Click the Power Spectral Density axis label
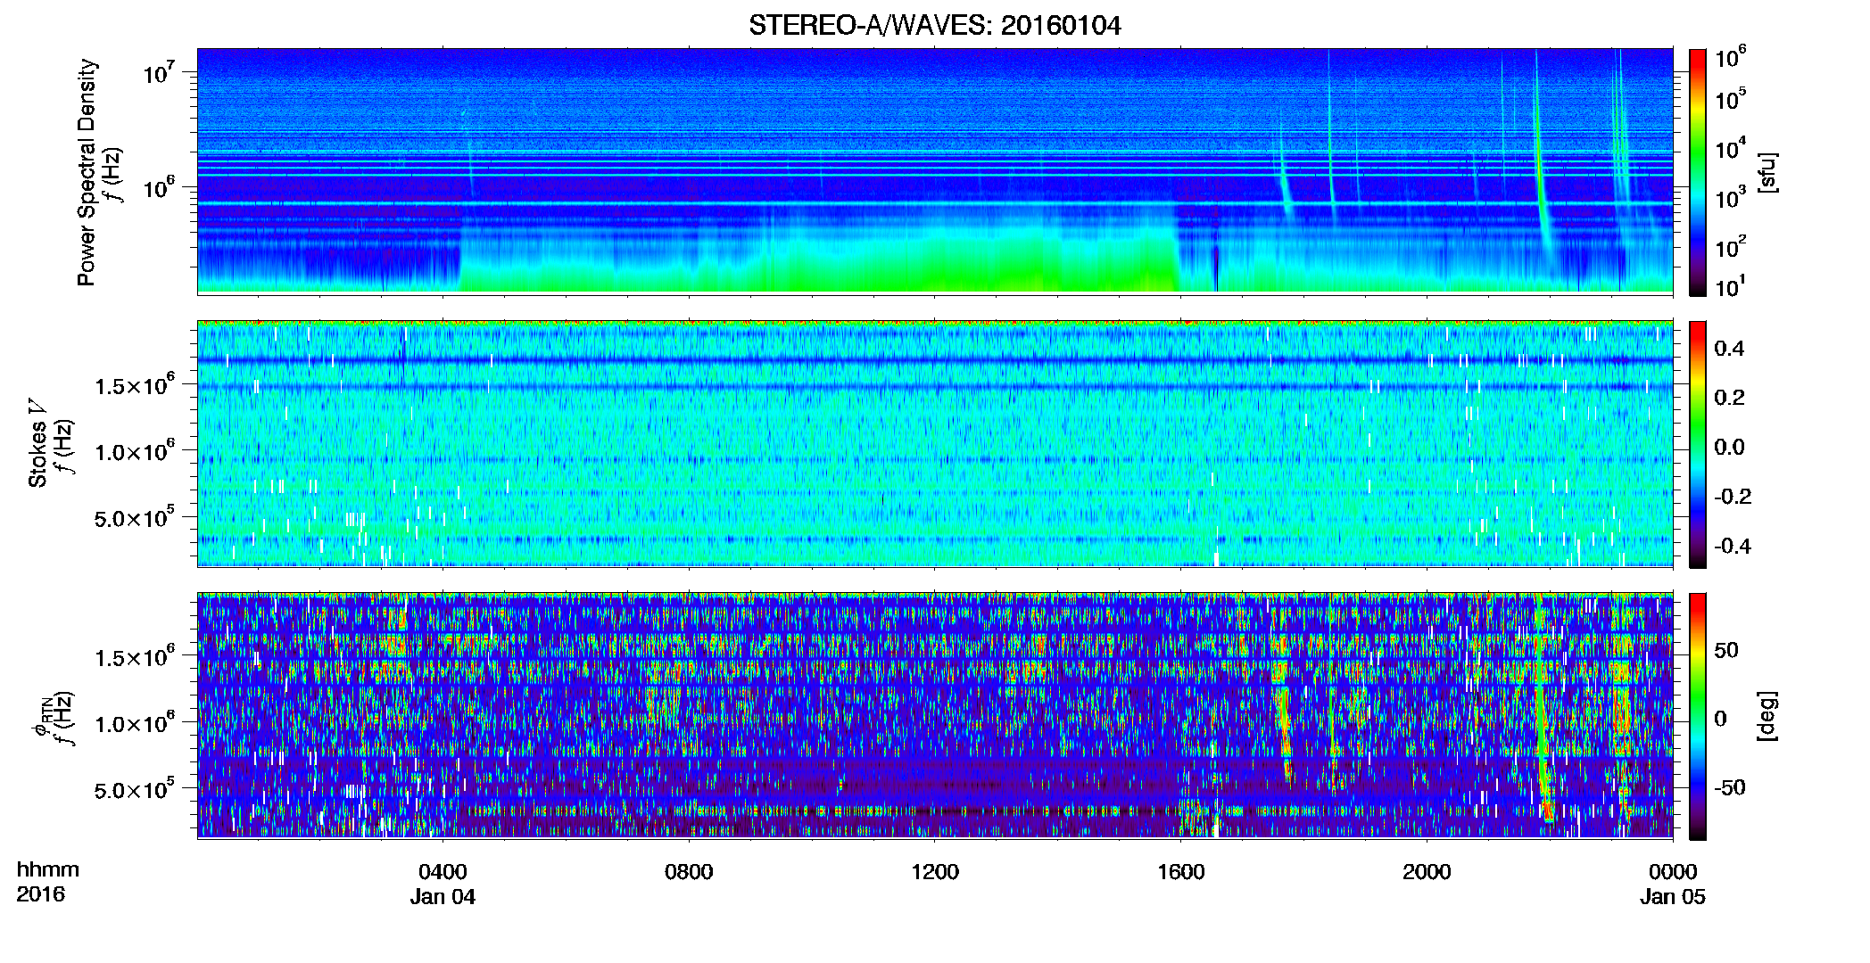This screenshot has height=963, width=1870. tap(87, 172)
